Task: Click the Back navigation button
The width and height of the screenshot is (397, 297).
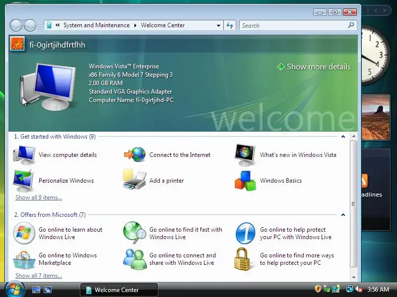Action: click(16, 25)
